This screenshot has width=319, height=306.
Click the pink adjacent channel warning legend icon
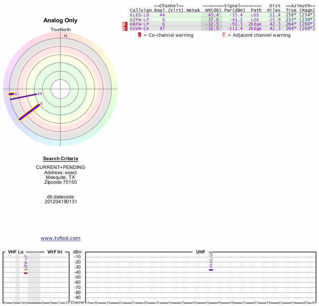224,35
